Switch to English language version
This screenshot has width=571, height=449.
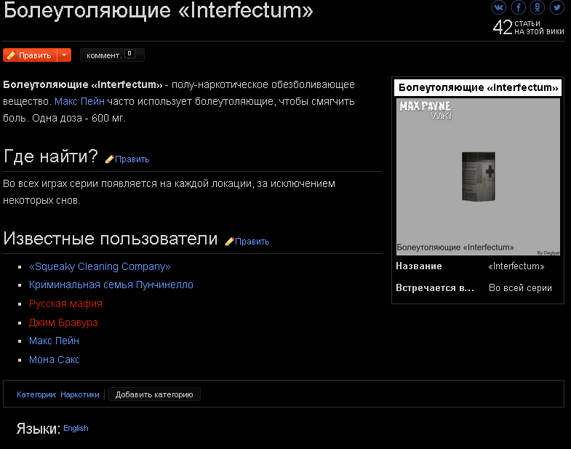point(76,428)
